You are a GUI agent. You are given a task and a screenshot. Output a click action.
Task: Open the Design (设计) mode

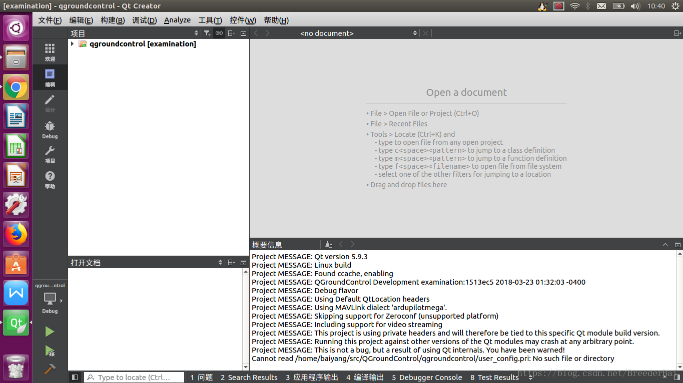50,103
